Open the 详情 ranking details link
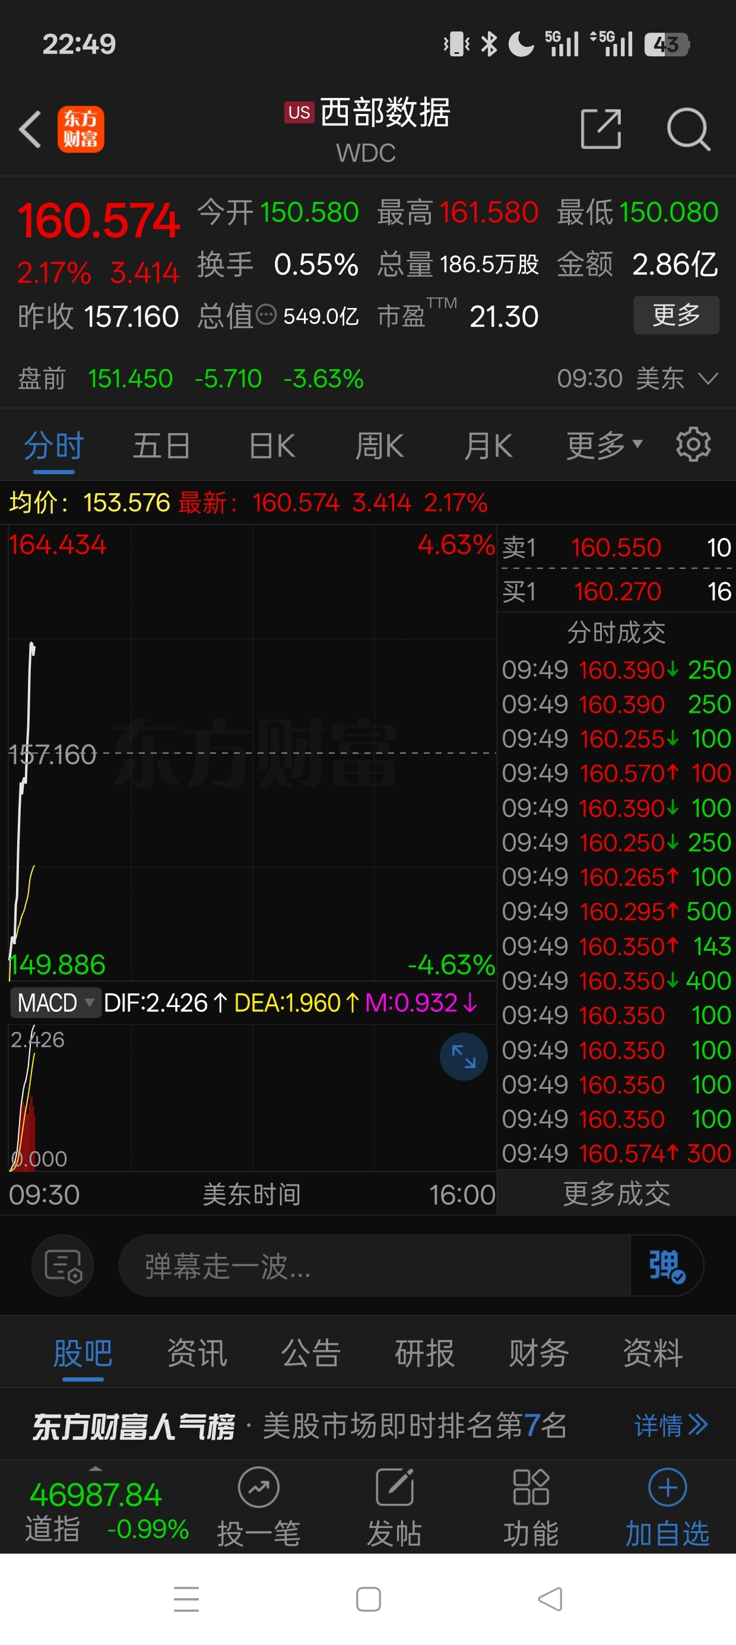Image resolution: width=736 pixels, height=1645 pixels. [671, 1425]
